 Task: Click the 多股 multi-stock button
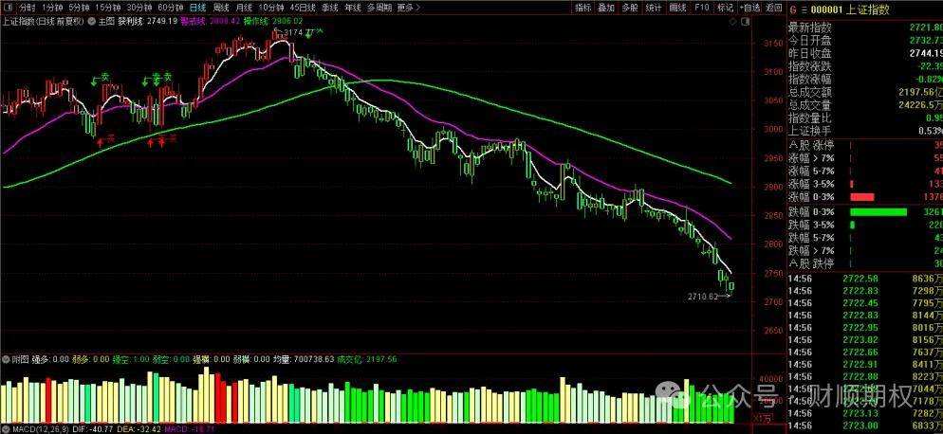[x=630, y=8]
